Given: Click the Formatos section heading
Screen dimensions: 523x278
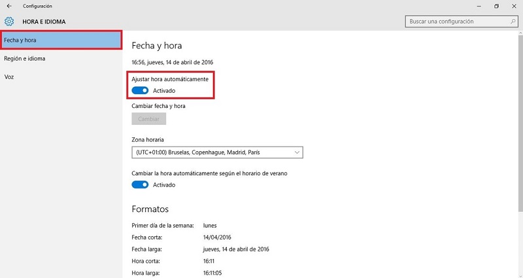Looking at the screenshot, I should coord(150,209).
